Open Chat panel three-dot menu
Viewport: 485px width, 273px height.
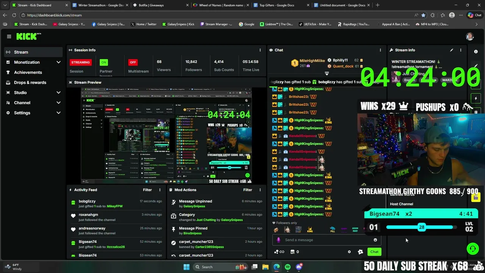coord(380,50)
